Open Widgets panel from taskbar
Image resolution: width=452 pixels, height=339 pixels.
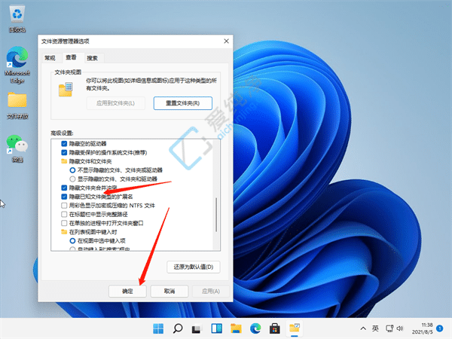(216, 328)
